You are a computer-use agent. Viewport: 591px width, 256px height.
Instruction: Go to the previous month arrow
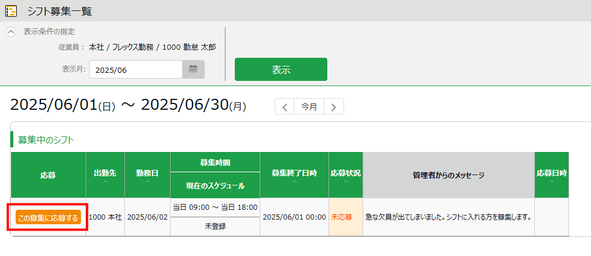click(285, 107)
